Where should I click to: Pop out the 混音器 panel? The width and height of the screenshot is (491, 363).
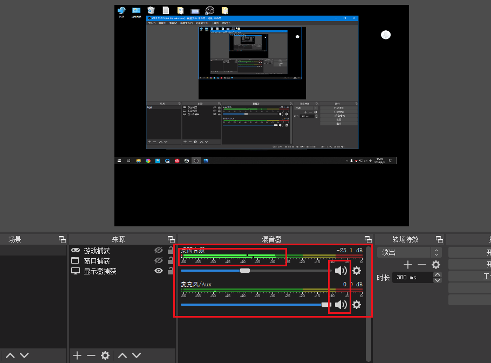368,239
